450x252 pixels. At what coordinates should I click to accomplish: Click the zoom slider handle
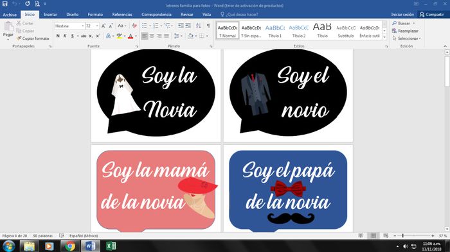[x=402, y=236]
